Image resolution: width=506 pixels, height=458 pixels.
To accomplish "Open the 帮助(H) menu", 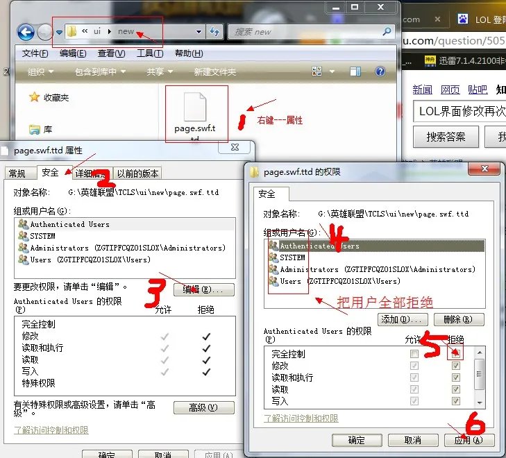I will [x=189, y=53].
